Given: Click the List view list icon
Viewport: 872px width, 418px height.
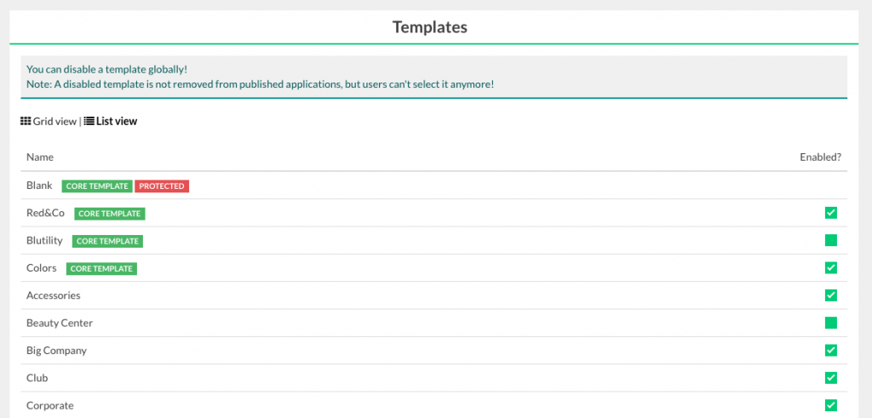Looking at the screenshot, I should pos(89,122).
